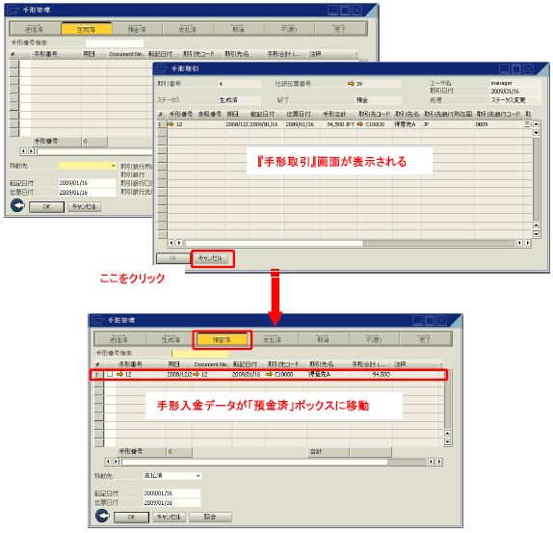The image size is (553, 533).
Task: Check the checkbox in row 1 of the 預金済 list
Action: click(110, 374)
